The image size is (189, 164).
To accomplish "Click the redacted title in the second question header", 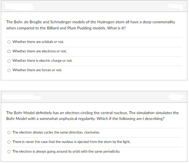I will point(22,97).
